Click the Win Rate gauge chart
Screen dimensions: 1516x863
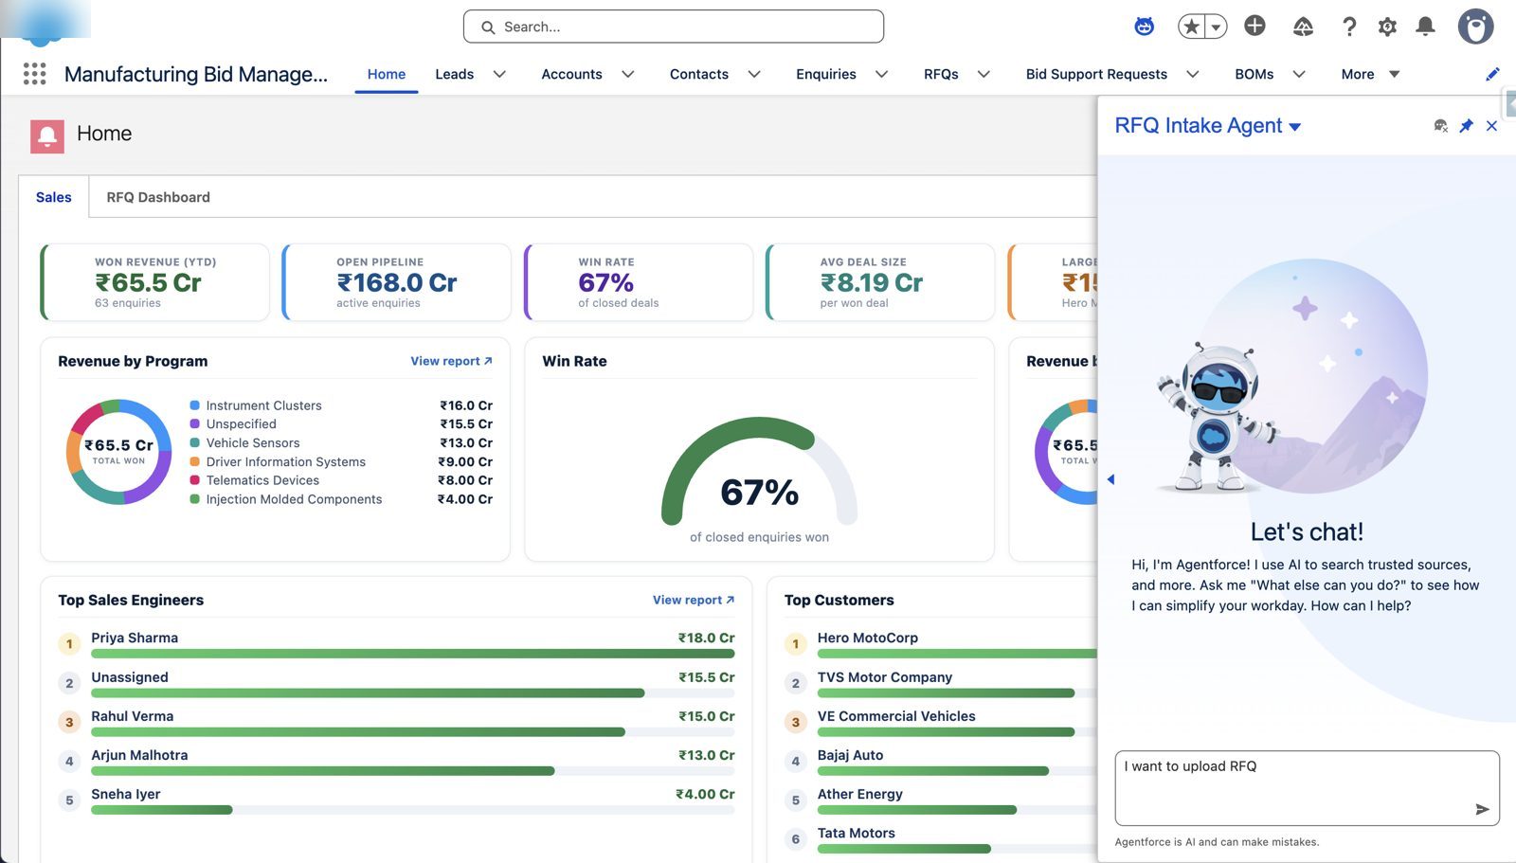(759, 471)
